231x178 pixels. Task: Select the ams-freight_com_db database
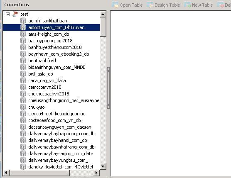[x=49, y=34]
